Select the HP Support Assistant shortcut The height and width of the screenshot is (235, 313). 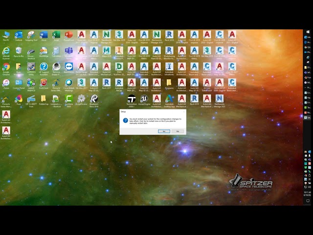coord(44,69)
